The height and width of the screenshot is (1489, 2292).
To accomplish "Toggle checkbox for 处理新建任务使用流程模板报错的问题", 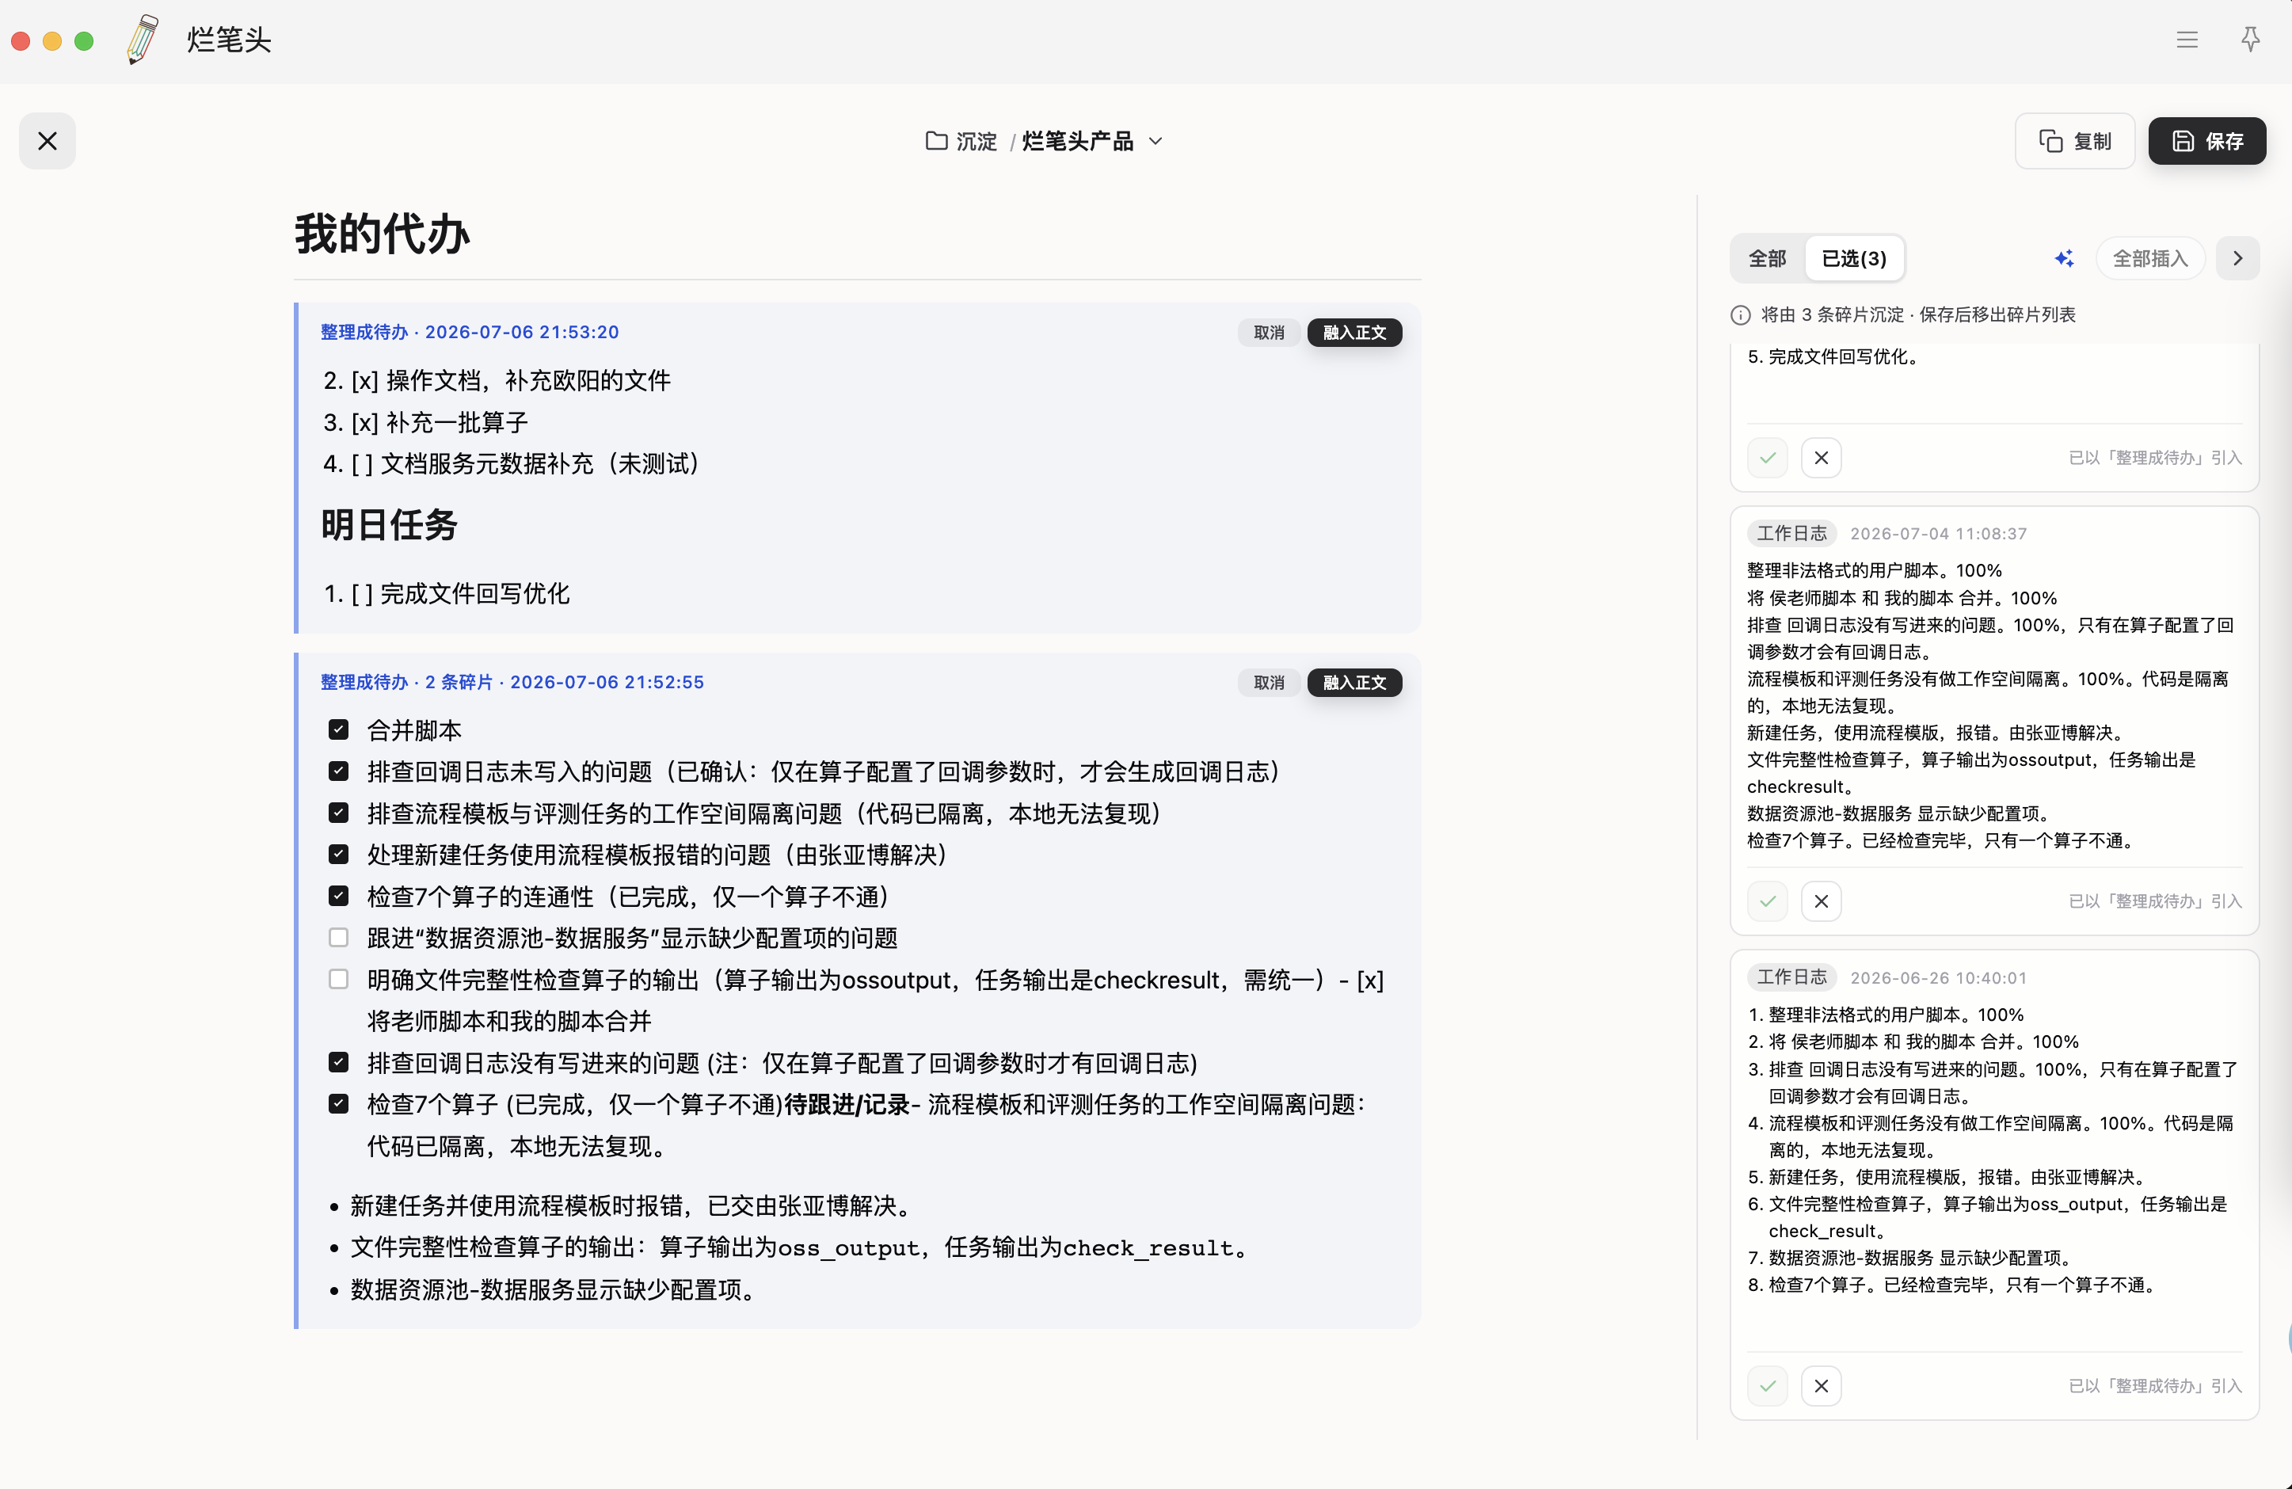I will coord(338,855).
